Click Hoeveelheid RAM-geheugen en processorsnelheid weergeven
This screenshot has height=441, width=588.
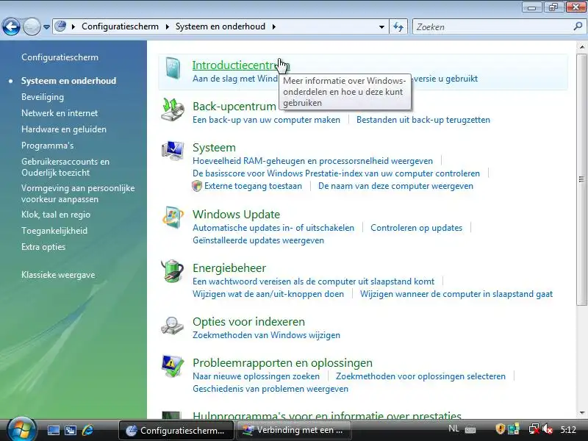coord(312,161)
